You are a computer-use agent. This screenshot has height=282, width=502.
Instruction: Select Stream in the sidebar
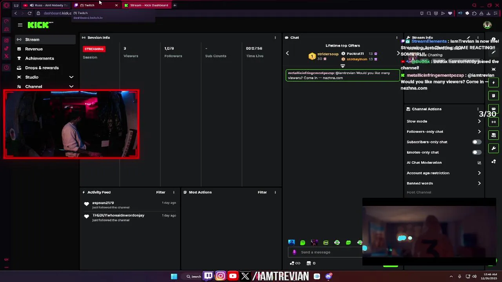[45, 40]
